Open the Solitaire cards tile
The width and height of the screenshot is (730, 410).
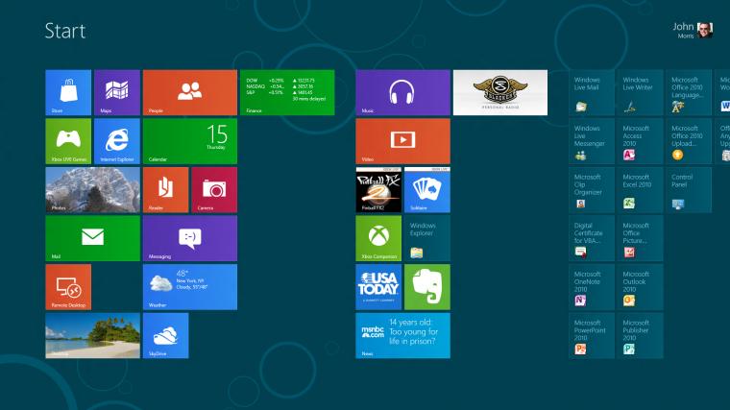427,190
